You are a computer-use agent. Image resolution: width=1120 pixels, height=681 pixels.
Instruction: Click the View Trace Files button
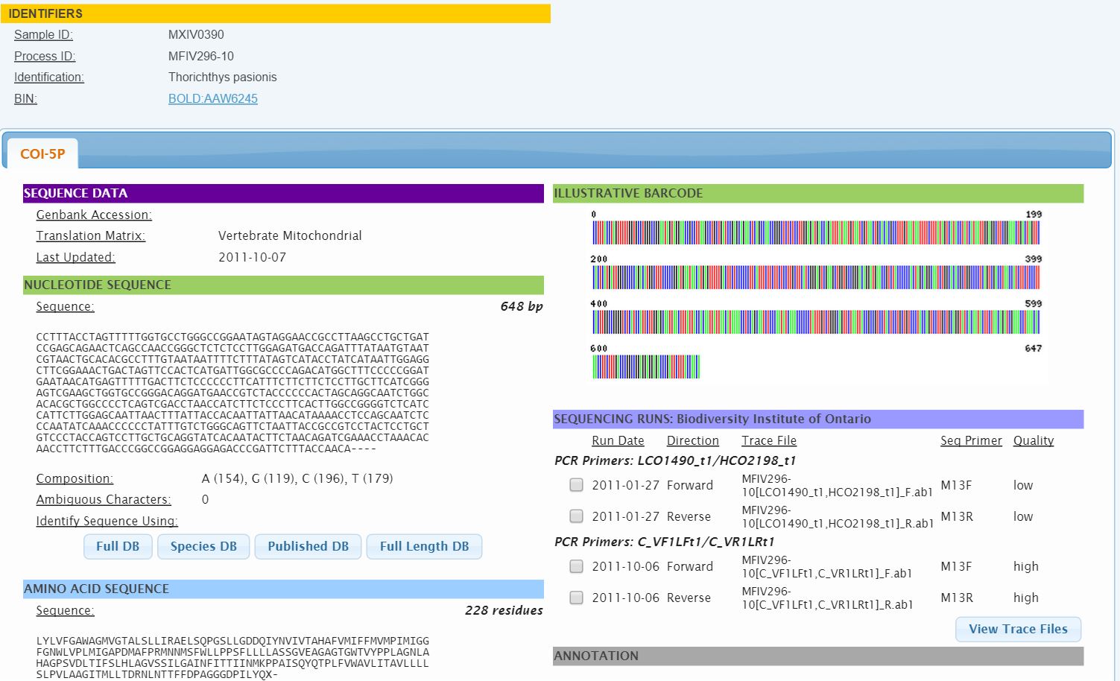click(1018, 629)
